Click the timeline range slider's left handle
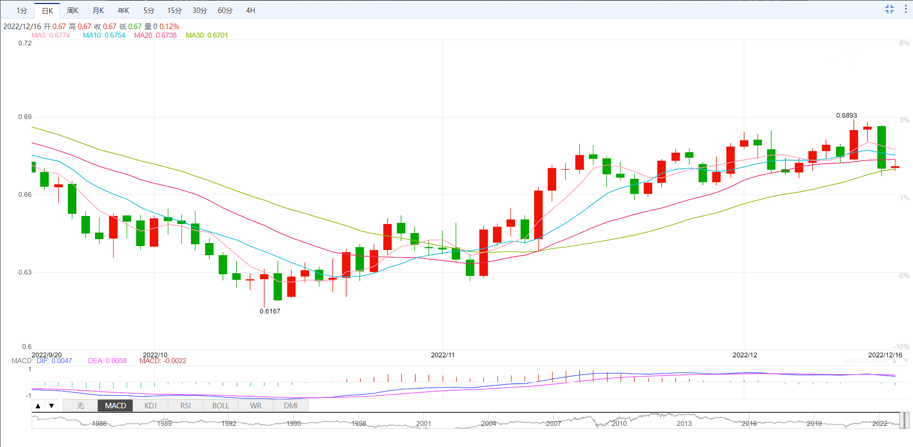 (902, 420)
